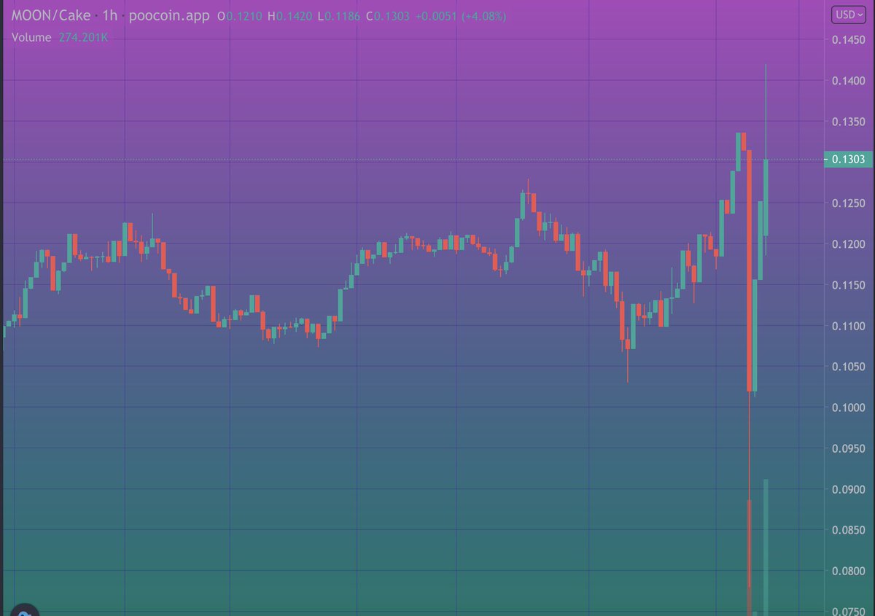875x616 pixels.
Task: Click the poocoin.app source label
Action: coord(169,15)
